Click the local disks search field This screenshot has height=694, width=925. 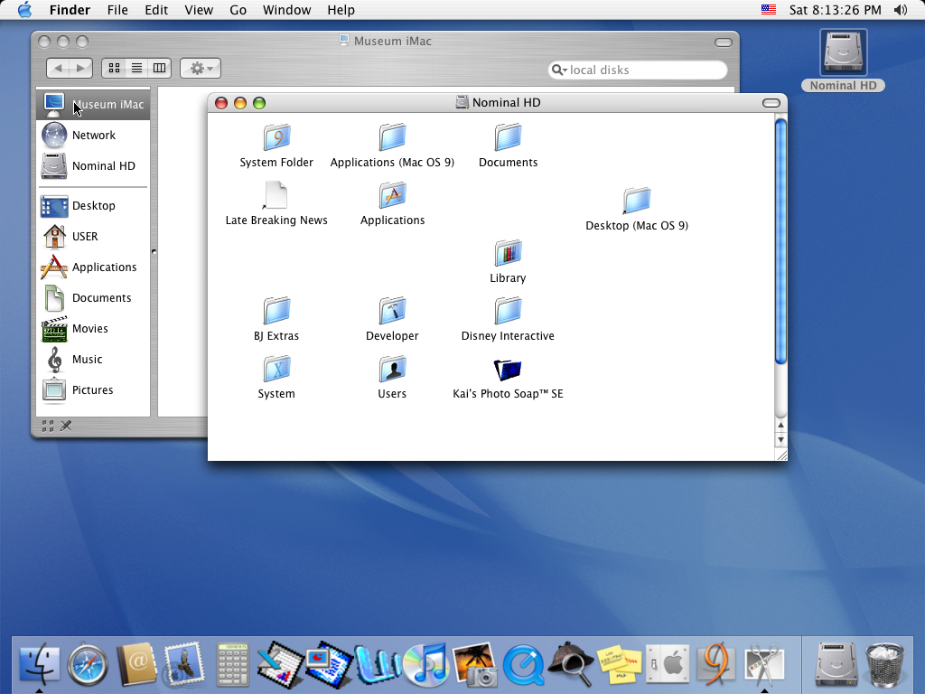[638, 70]
